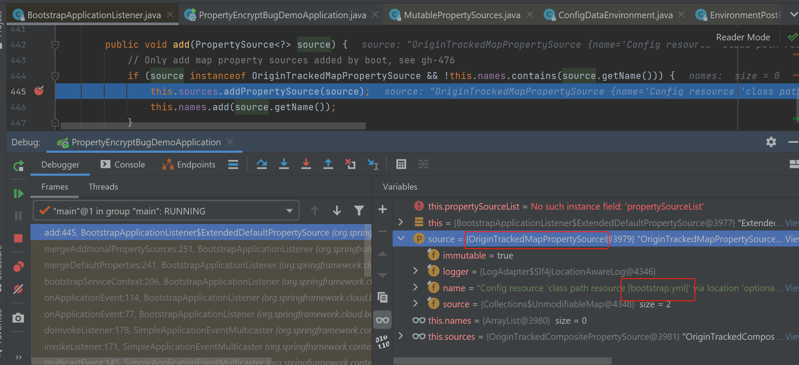Click the binary 010 110 view icon
This screenshot has width=799, height=365.
tap(383, 342)
